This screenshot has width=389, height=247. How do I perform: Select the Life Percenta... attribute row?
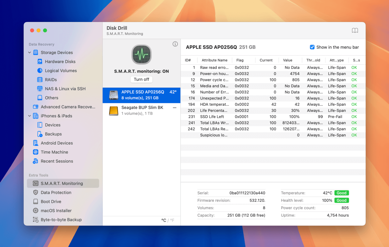pos(273,111)
